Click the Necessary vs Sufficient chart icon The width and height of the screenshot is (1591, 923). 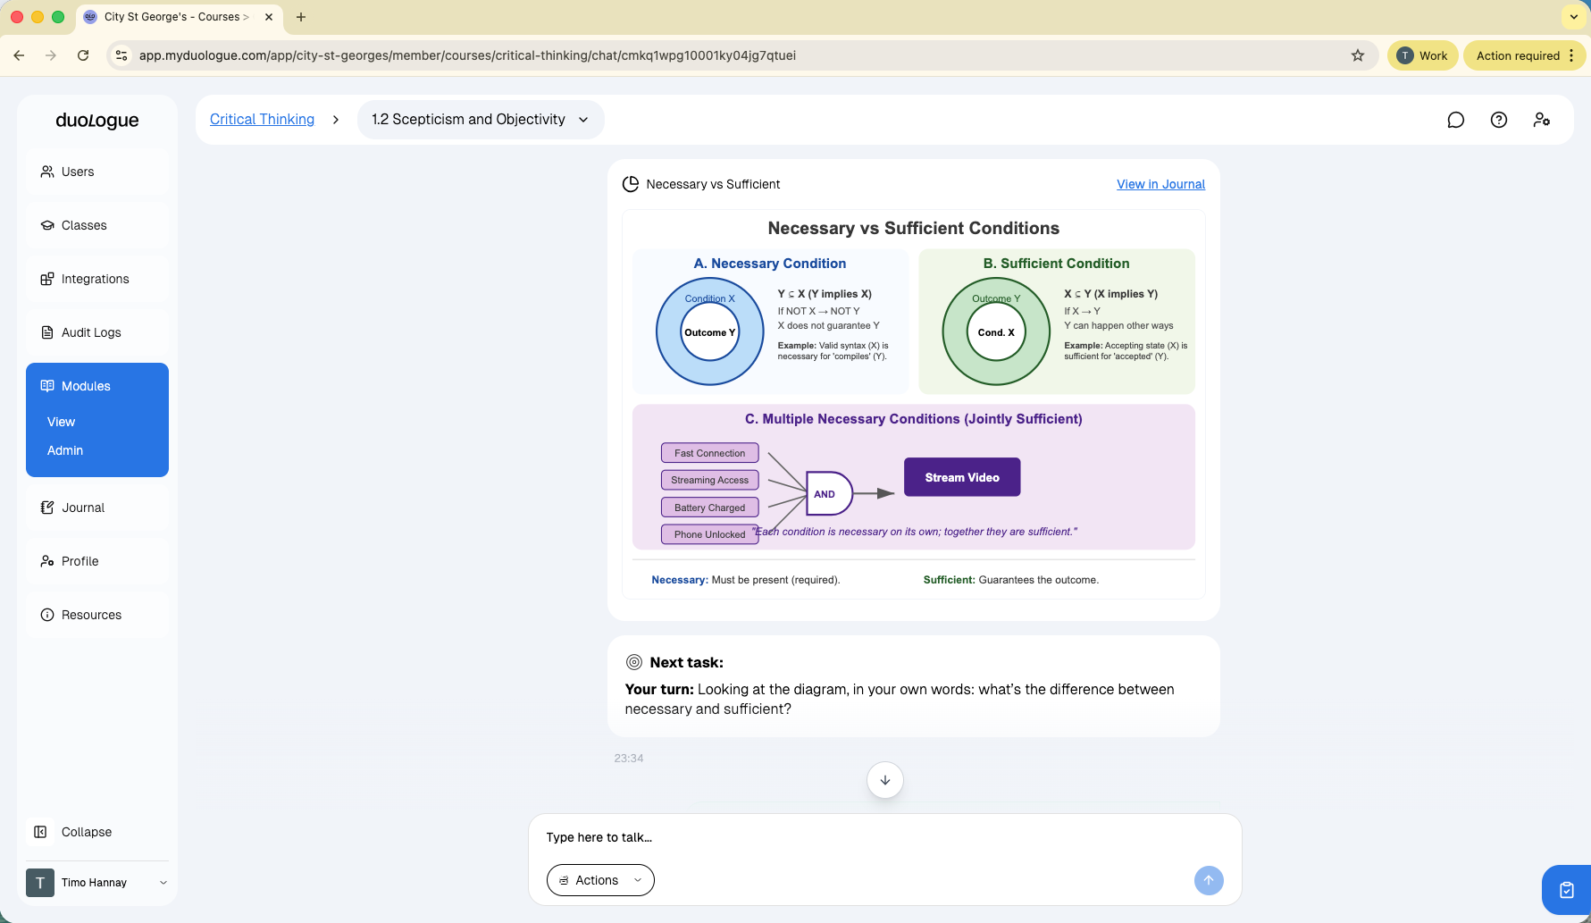[x=631, y=184]
